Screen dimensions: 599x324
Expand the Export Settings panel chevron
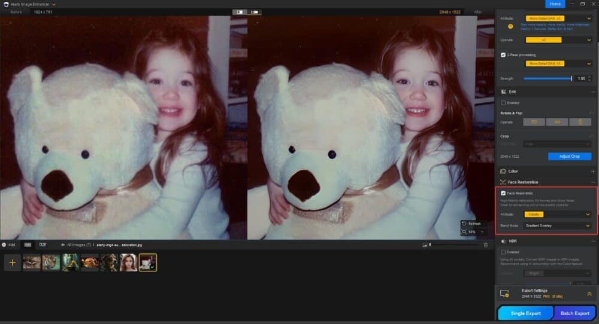click(x=589, y=294)
